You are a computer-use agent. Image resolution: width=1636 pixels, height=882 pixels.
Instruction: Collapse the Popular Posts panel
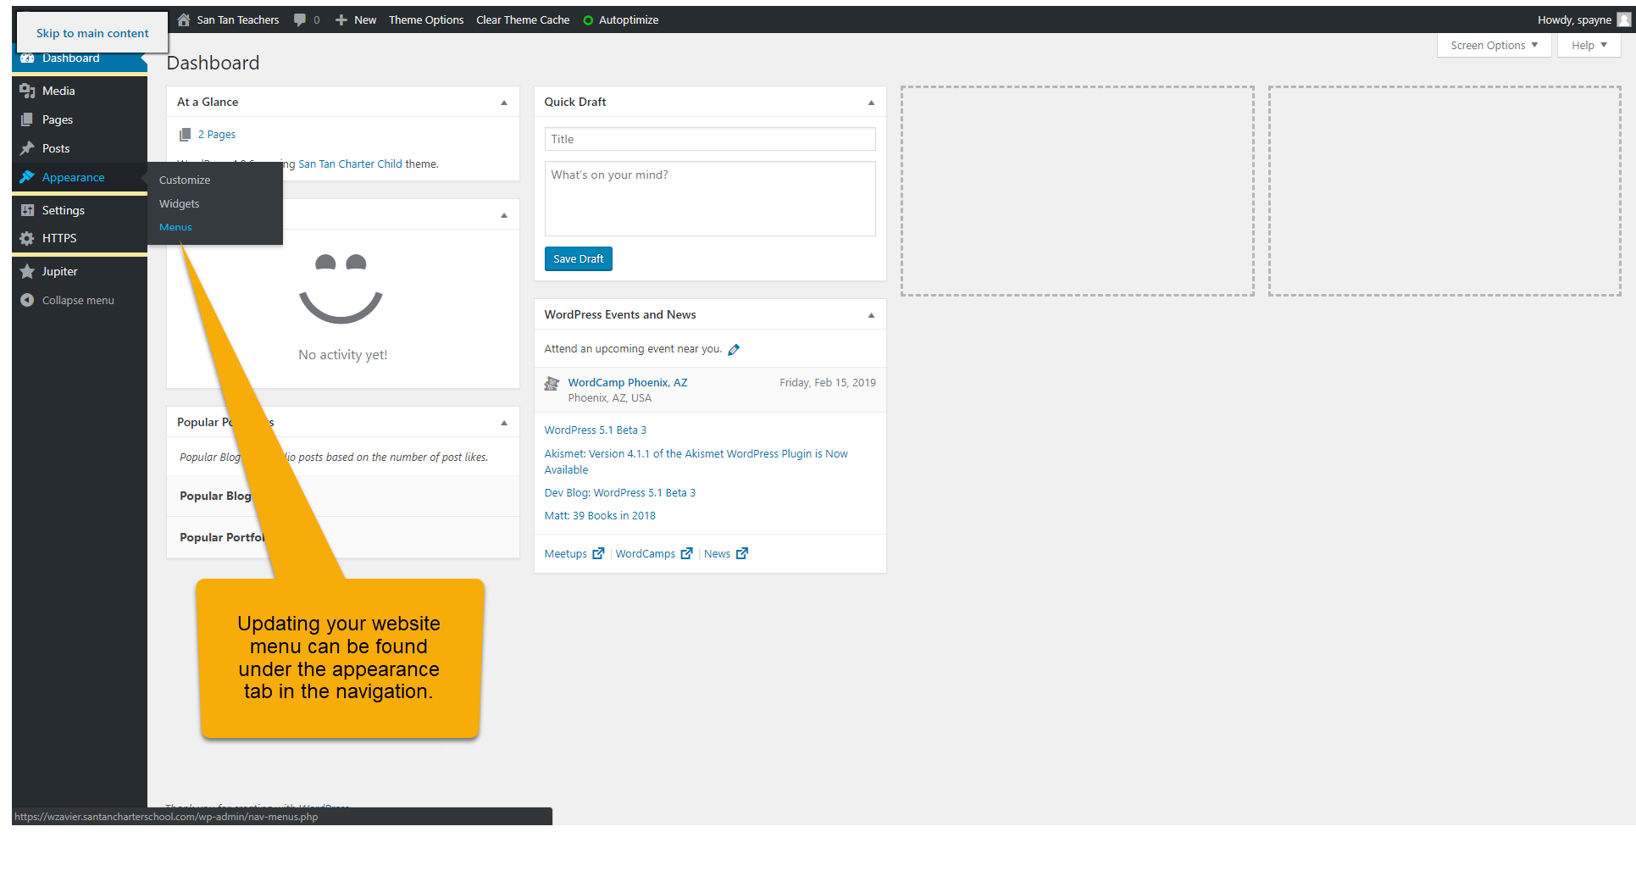[x=504, y=423]
